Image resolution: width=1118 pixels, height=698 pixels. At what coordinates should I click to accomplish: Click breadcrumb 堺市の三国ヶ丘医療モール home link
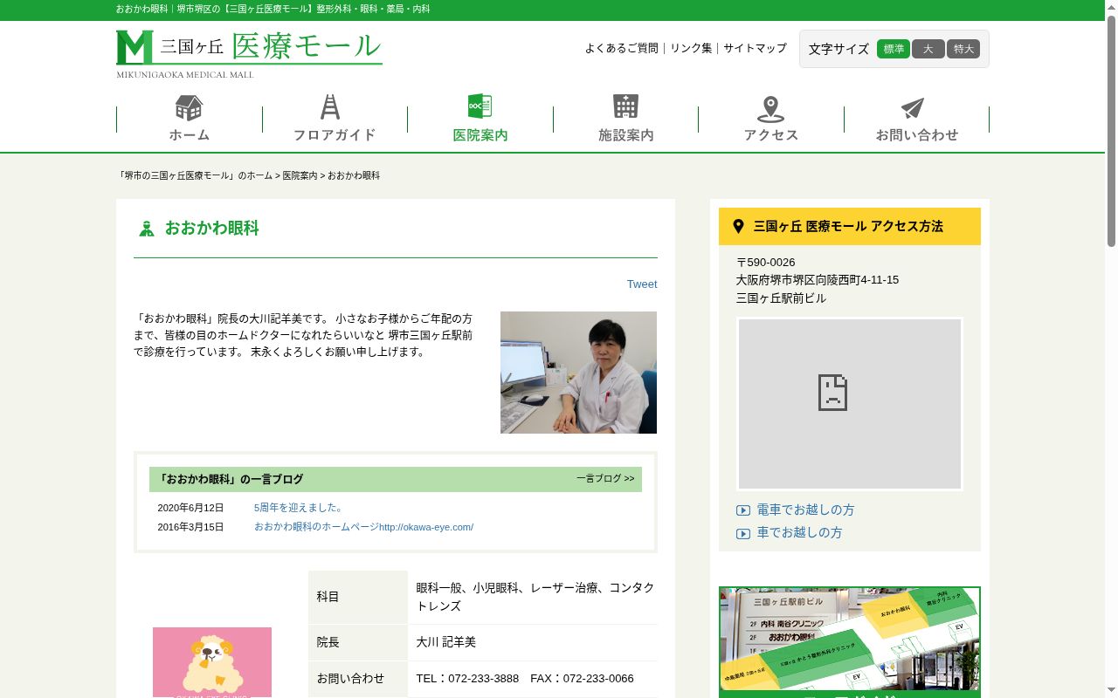coord(195,175)
